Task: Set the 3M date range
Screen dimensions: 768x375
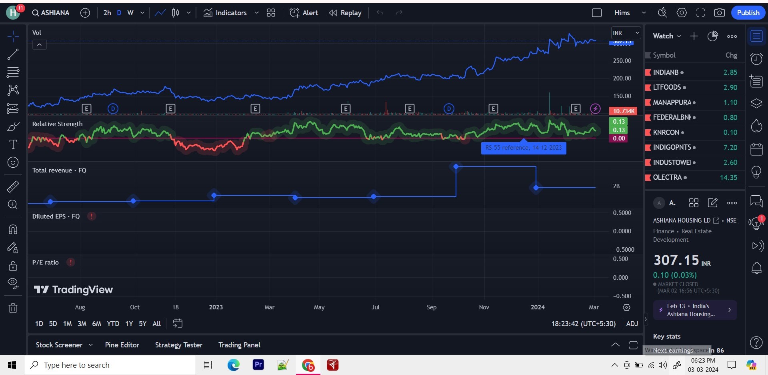Action: click(x=82, y=324)
